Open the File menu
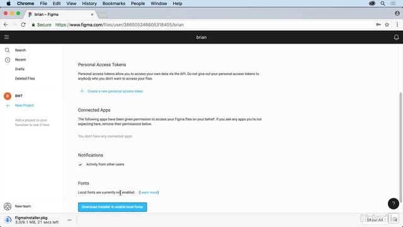The height and width of the screenshot is (227, 403). pyautogui.click(x=43, y=3)
